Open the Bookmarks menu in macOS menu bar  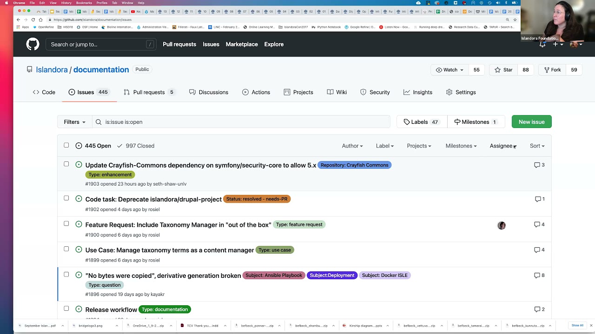tap(84, 3)
